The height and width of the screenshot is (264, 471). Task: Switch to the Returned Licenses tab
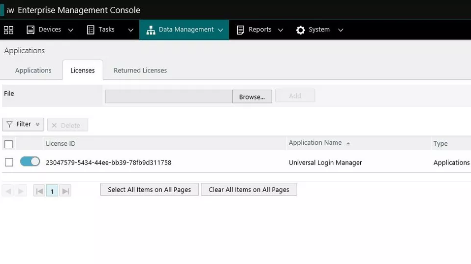(140, 70)
